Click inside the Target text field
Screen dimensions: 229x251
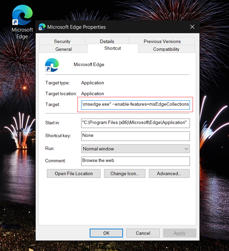point(136,104)
